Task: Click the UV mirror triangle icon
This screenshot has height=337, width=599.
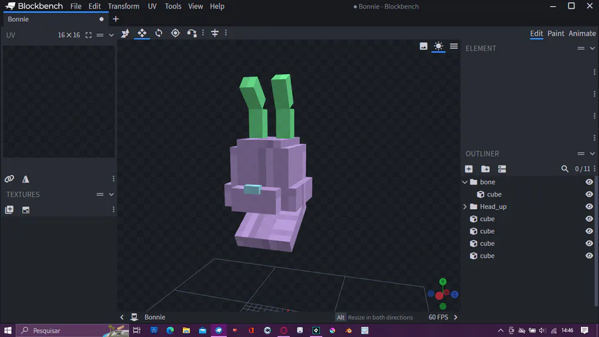Action: [25, 178]
